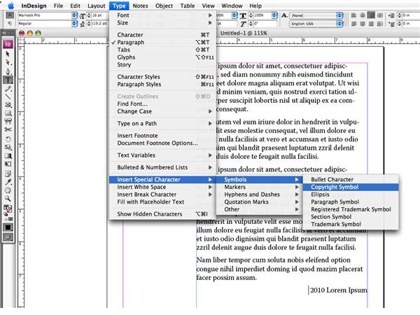Select the Pen tool

[x=8, y=71]
